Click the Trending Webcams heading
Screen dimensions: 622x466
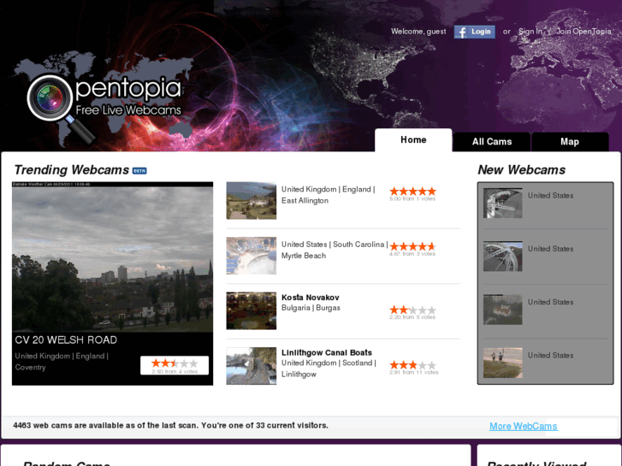(71, 170)
